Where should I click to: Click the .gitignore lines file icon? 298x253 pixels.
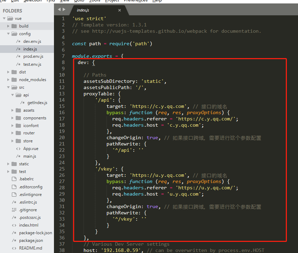click(x=14, y=210)
